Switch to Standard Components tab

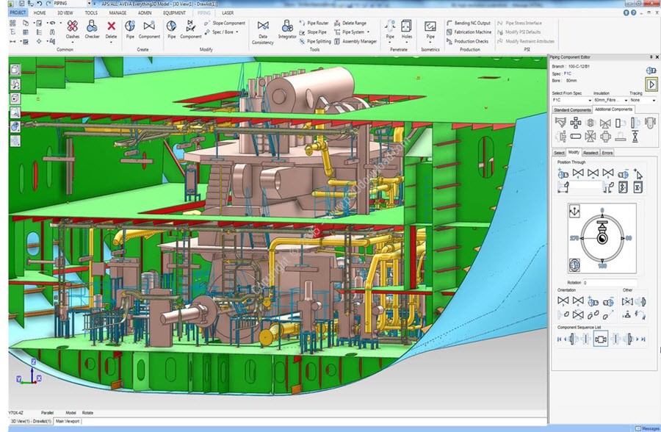[x=571, y=109]
